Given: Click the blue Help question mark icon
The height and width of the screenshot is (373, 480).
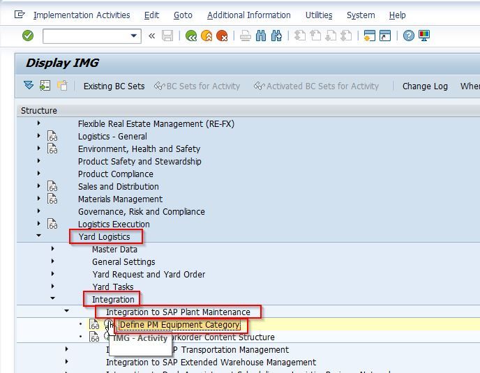Looking at the screenshot, I should click(x=408, y=36).
